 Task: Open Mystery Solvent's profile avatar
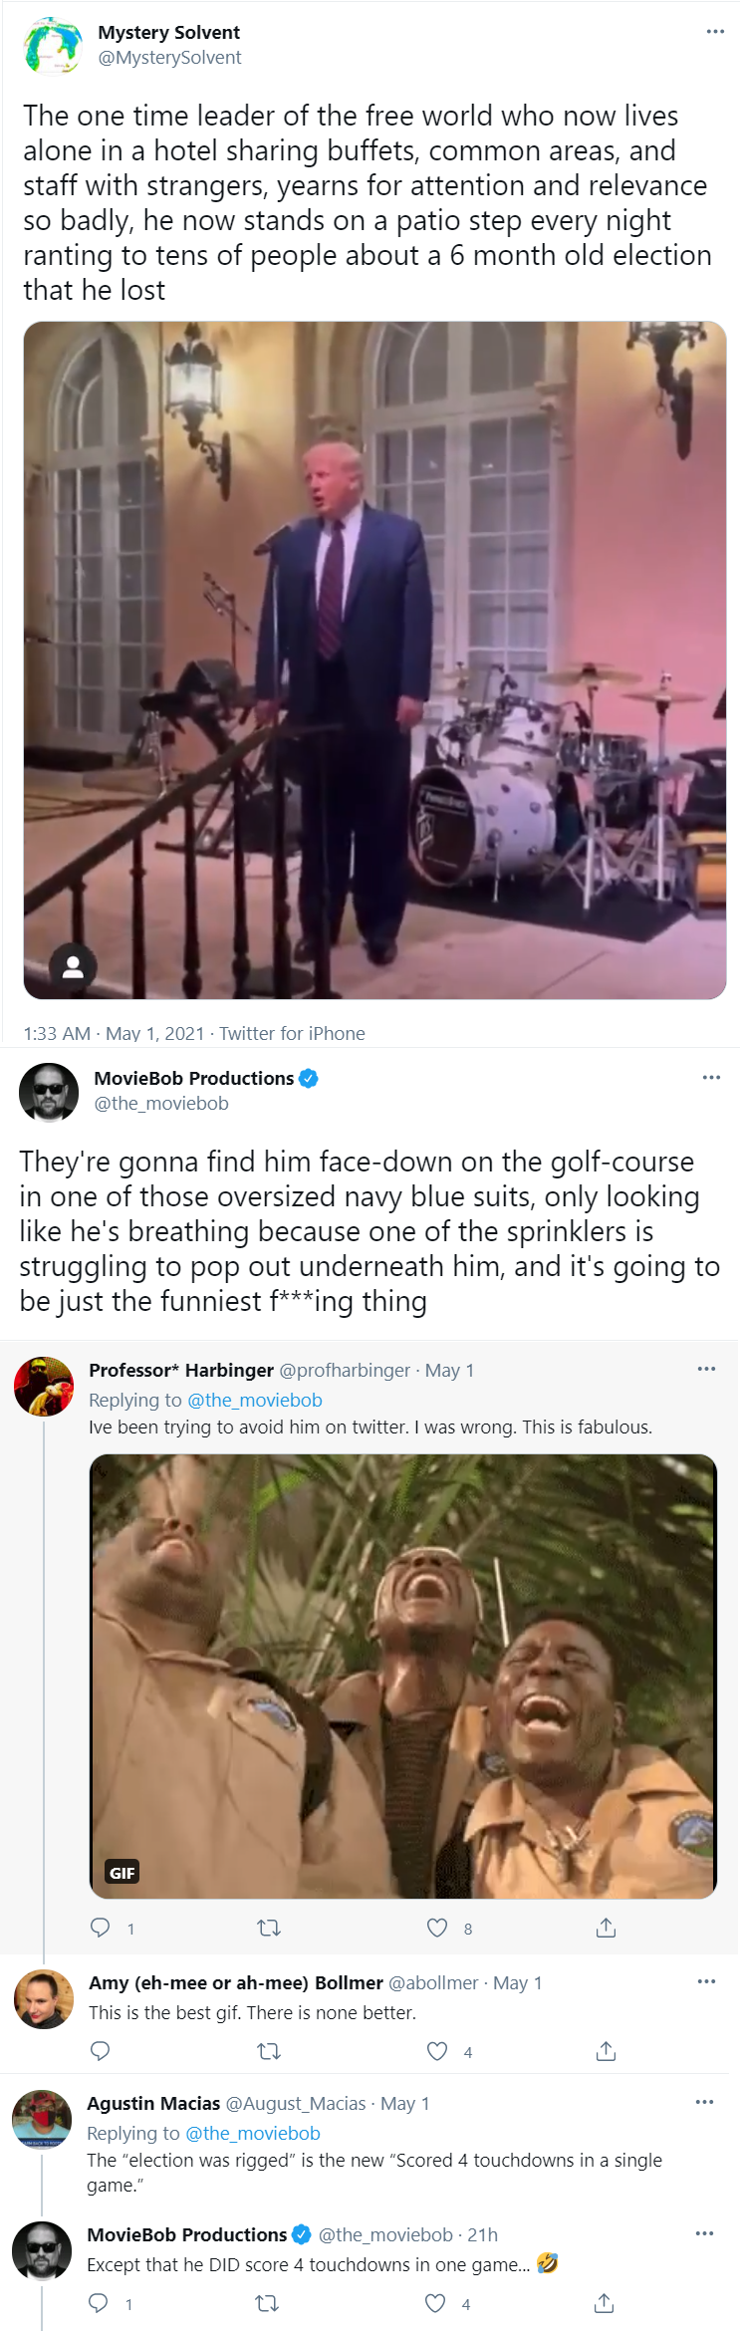53,45
